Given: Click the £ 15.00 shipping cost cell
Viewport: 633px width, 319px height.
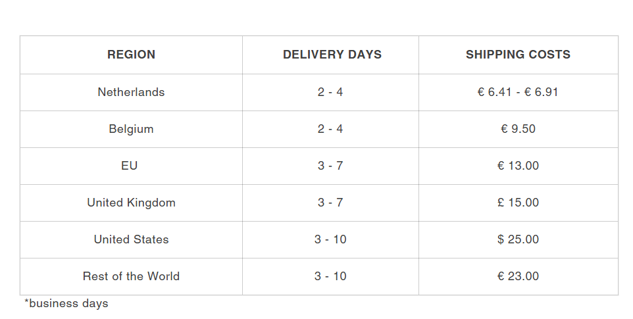Looking at the screenshot, I should [518, 203].
